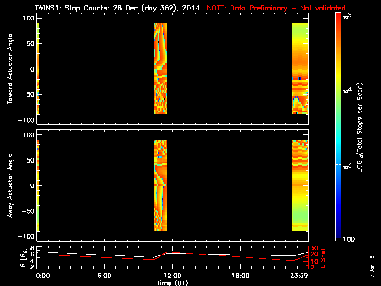Click the 10^5 label at the color bar top
Image resolution: width=381 pixels, height=286 pixels.
(x=348, y=16)
